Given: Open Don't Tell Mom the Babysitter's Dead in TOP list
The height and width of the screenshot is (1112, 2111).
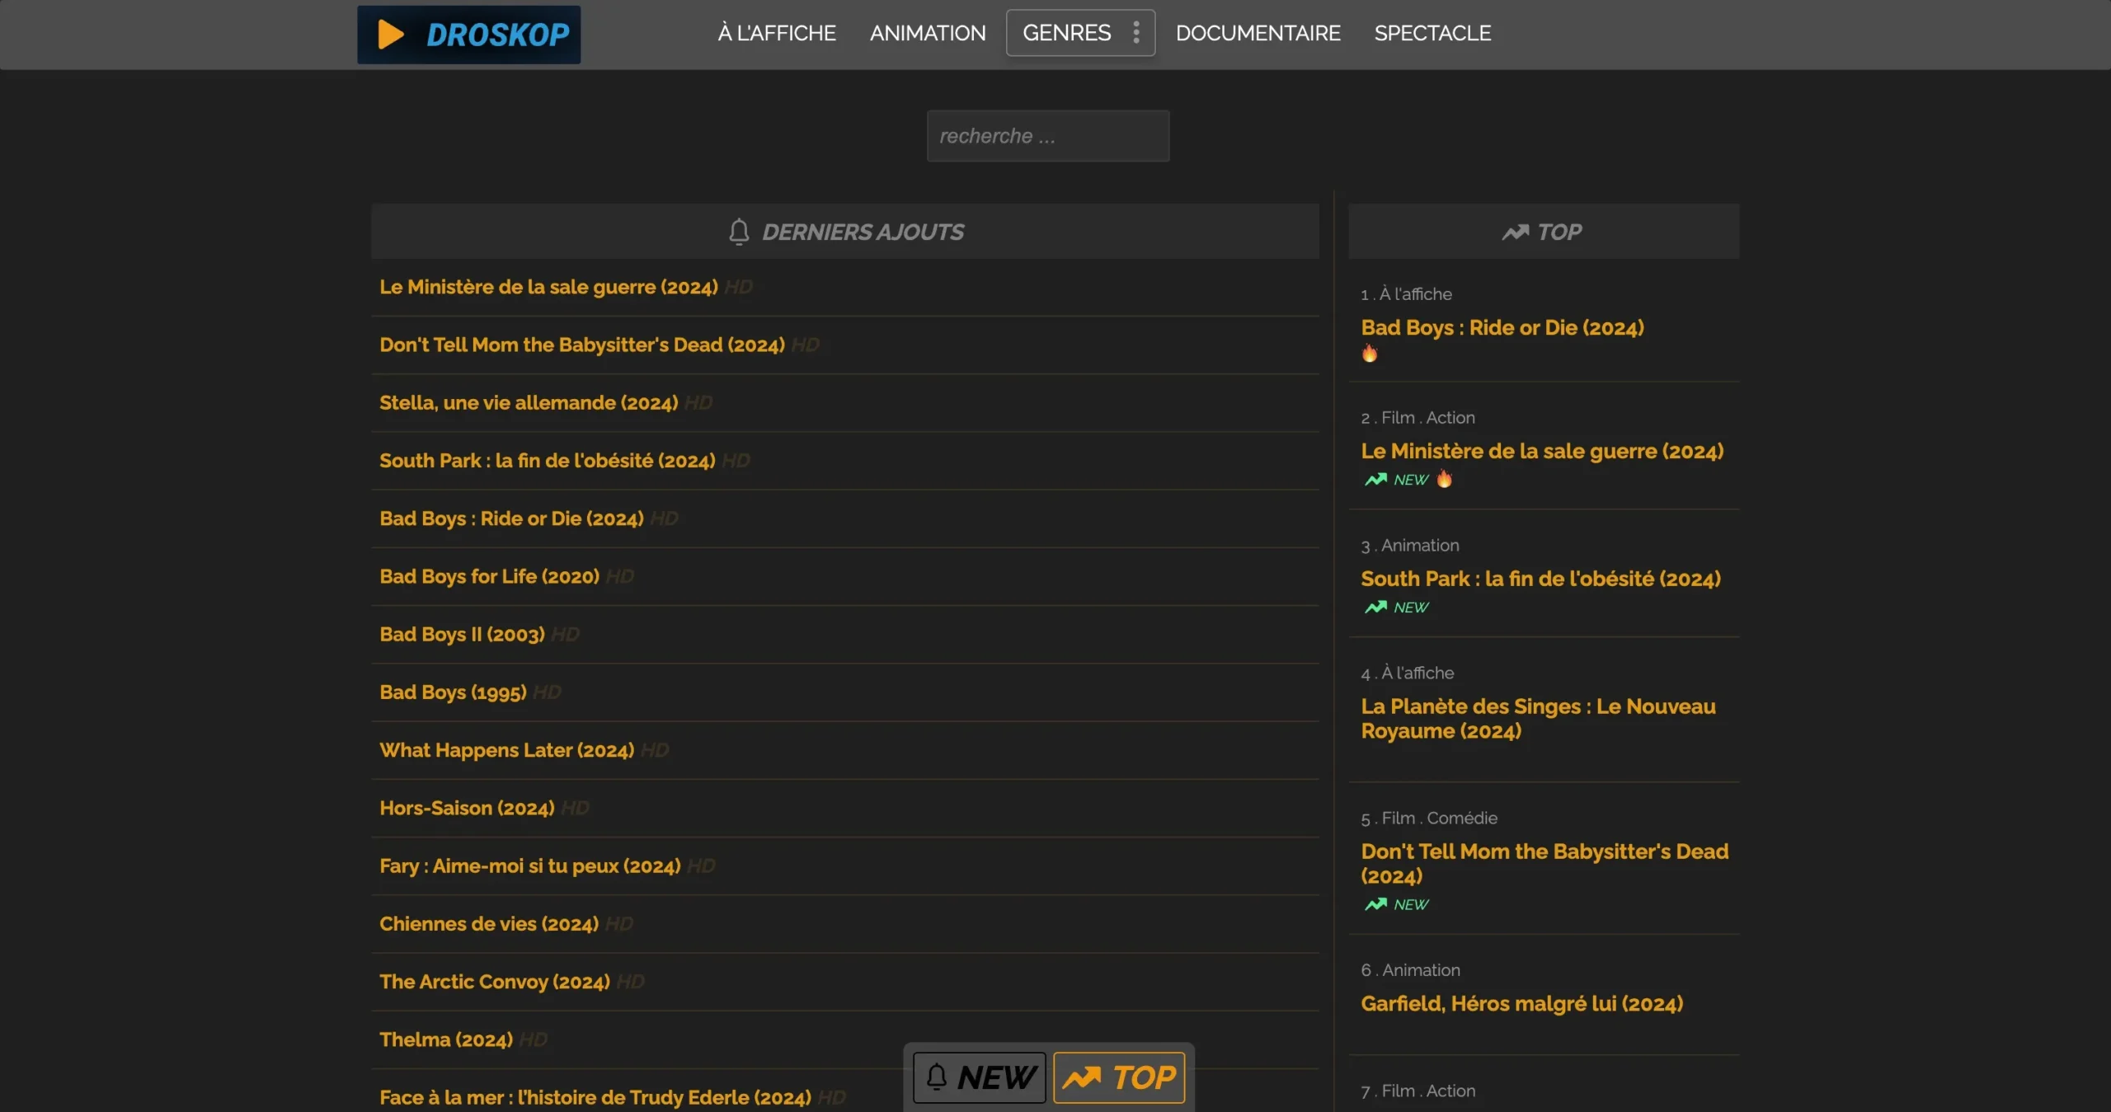Looking at the screenshot, I should (x=1544, y=864).
